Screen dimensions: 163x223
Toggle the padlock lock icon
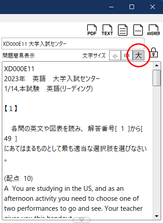153,53
